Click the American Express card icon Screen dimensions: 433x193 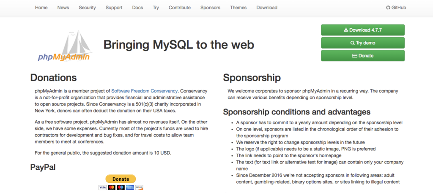(130, 188)
